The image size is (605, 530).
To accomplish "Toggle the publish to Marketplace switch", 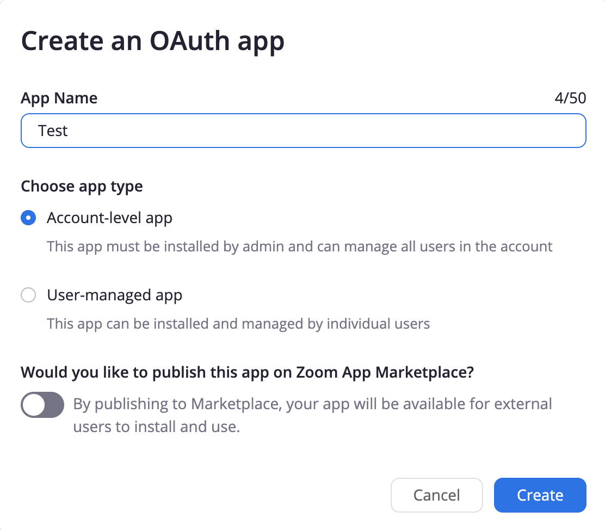I will coord(42,405).
